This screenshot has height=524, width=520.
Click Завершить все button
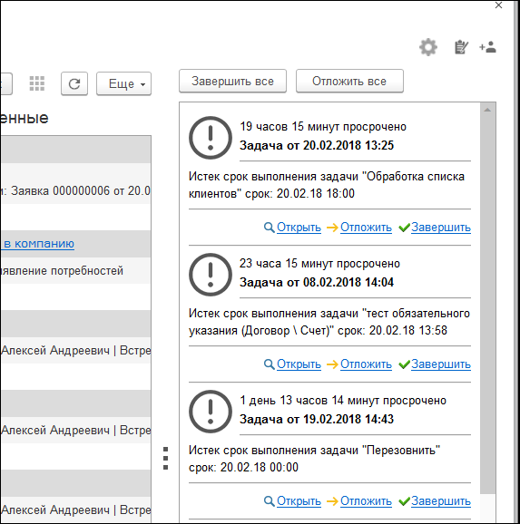(232, 82)
